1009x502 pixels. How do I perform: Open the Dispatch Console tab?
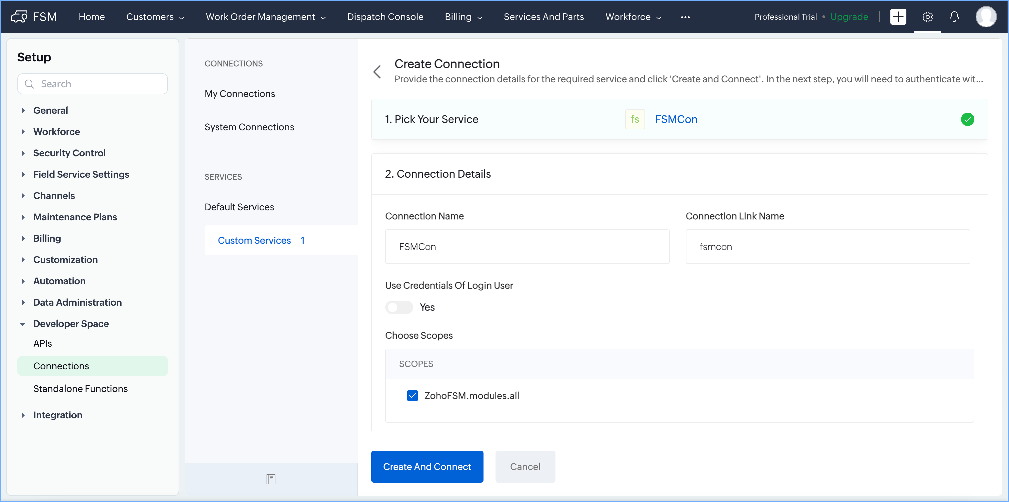385,16
